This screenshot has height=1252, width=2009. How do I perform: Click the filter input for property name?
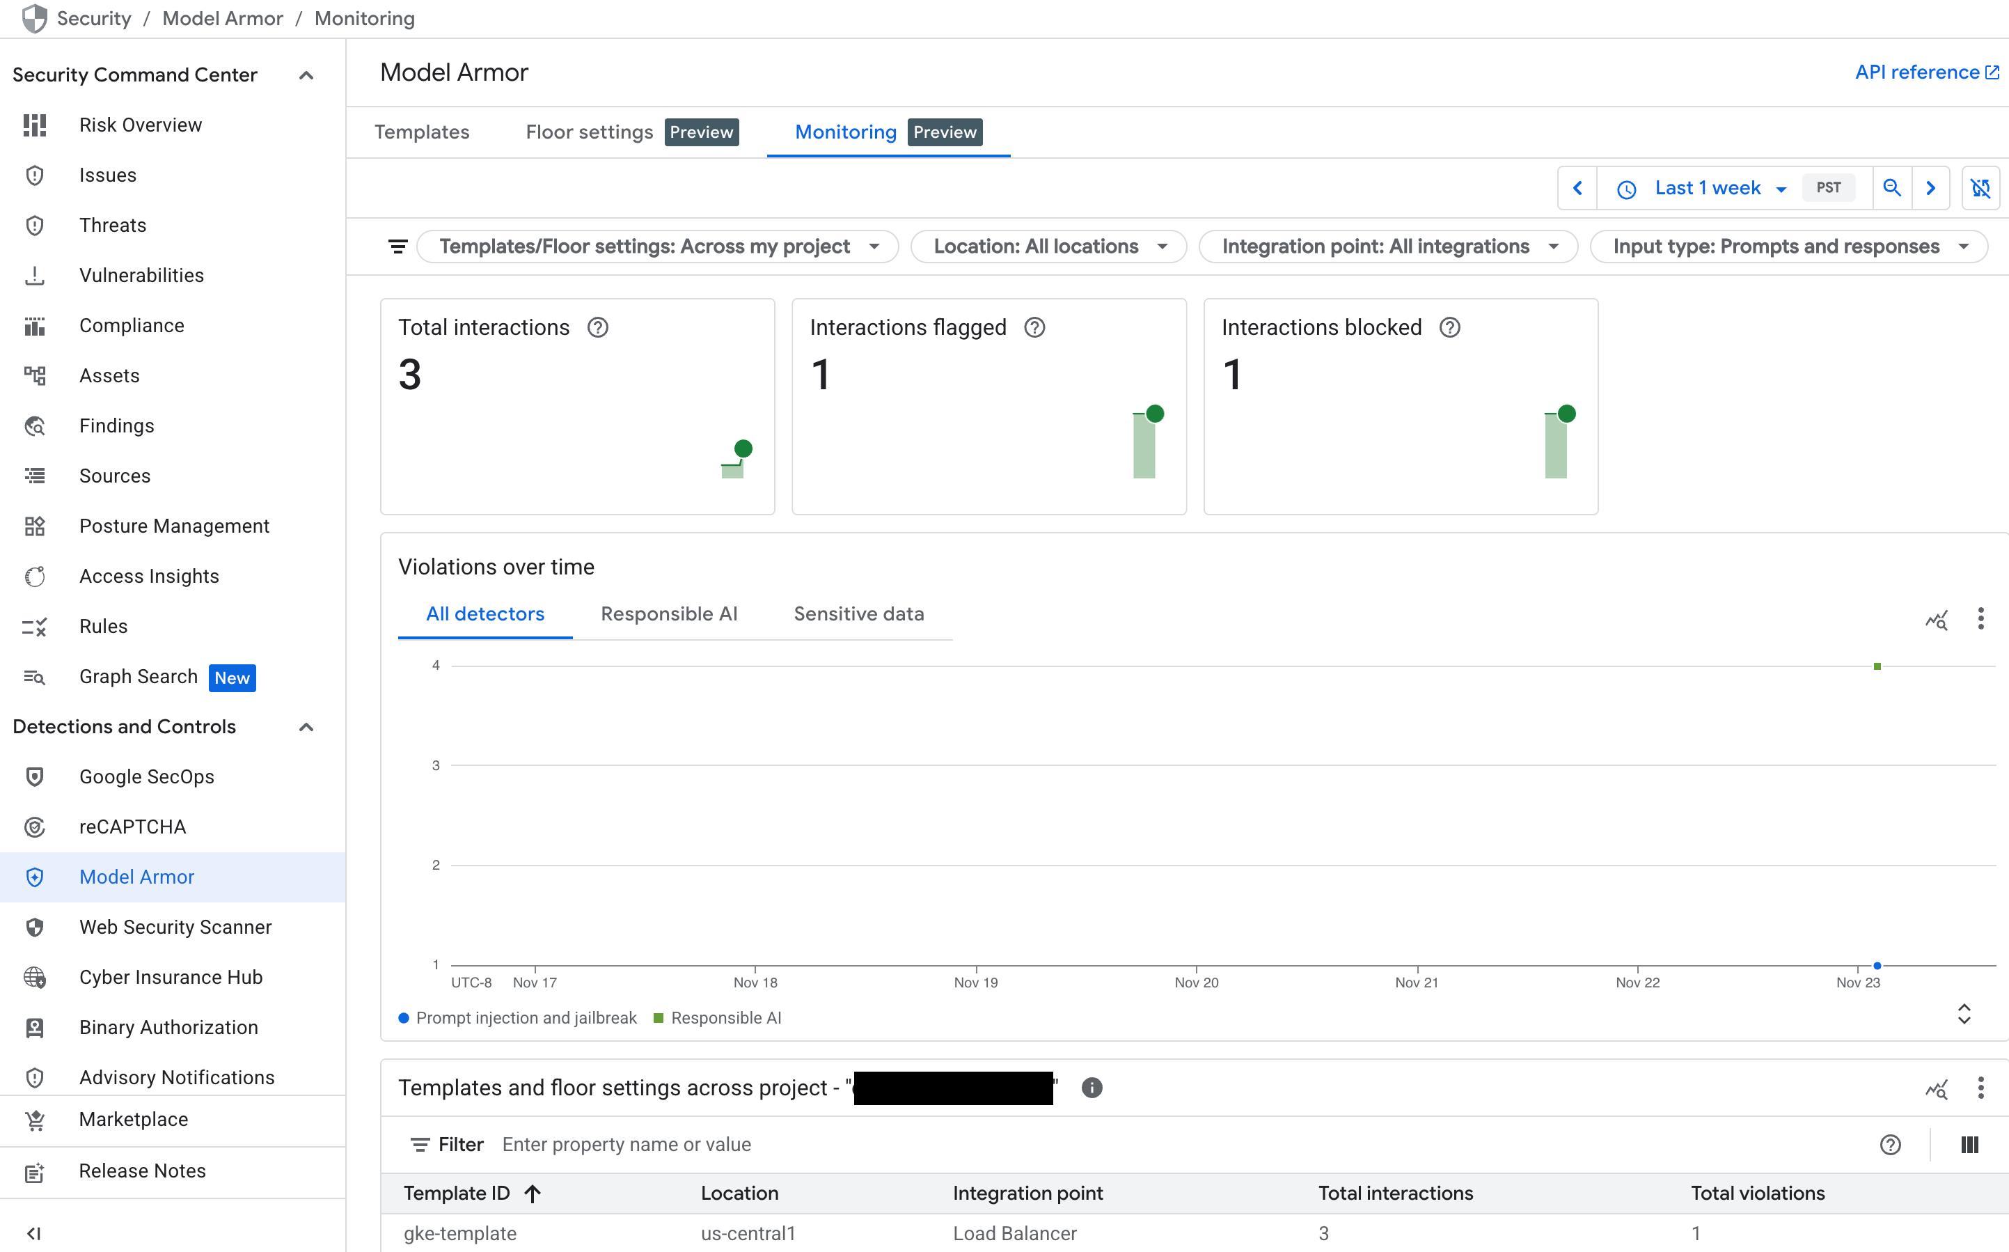[x=627, y=1144]
